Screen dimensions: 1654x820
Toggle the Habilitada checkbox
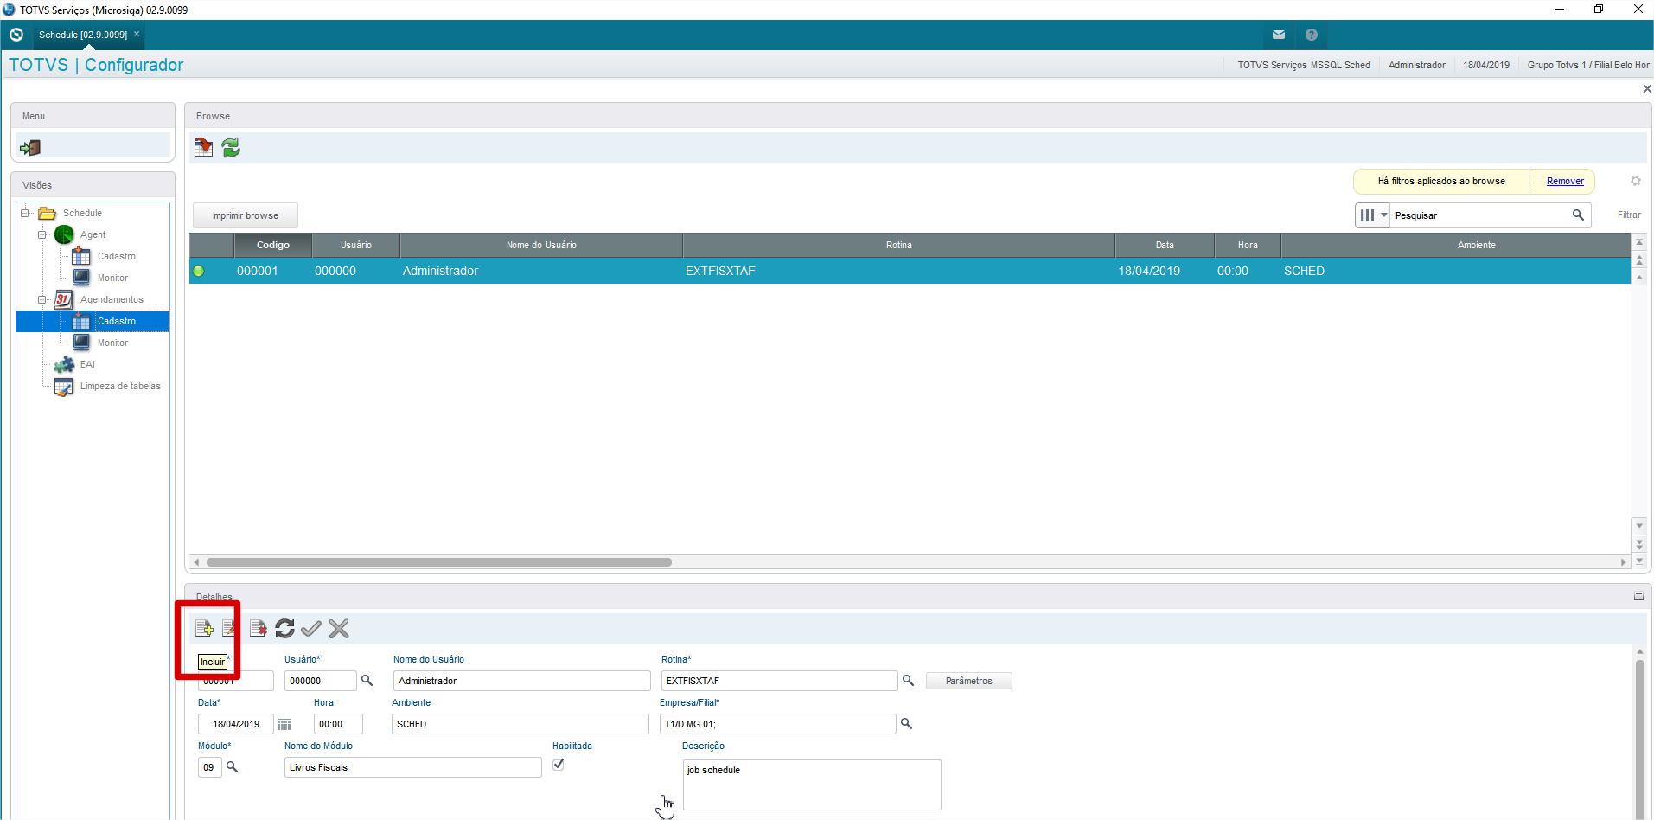(559, 765)
